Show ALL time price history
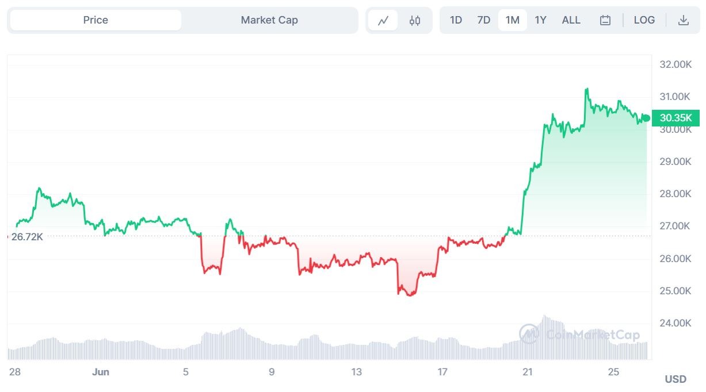706x392 pixels. pyautogui.click(x=571, y=20)
